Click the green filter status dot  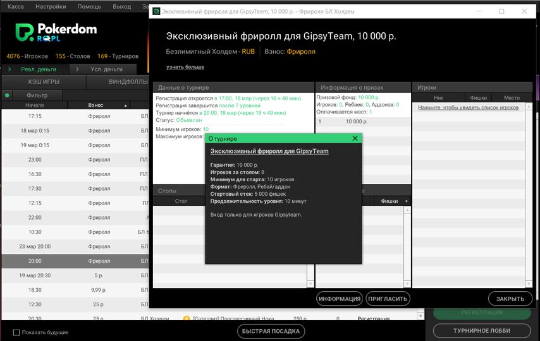[7, 95]
